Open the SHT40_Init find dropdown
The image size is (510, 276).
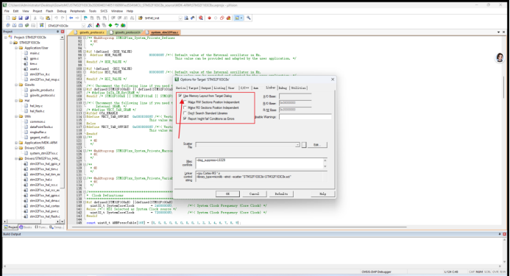click(180, 18)
